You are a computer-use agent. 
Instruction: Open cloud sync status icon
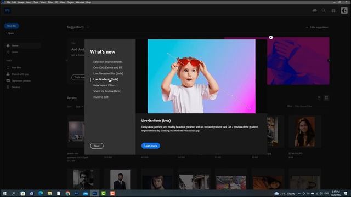click(x=314, y=10)
